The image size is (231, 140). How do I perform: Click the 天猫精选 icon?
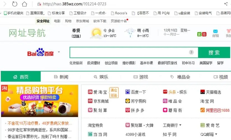tap(202, 92)
